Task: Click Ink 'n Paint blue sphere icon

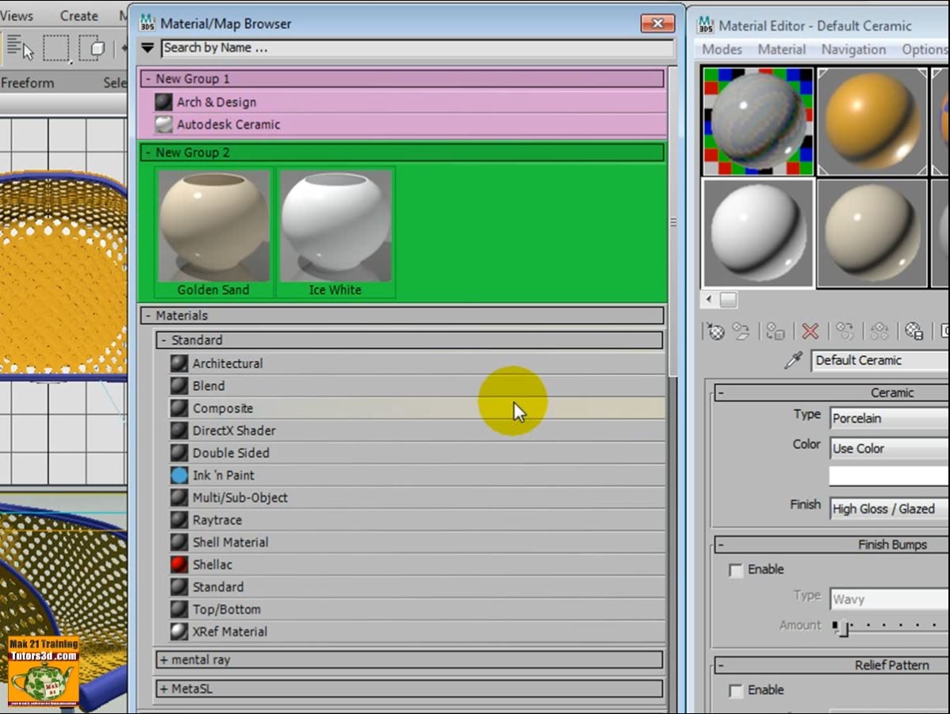Action: tap(178, 475)
